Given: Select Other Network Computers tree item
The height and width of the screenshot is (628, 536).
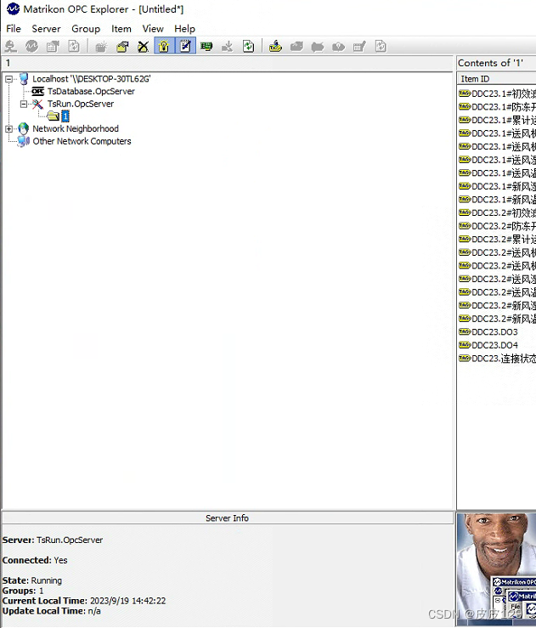Looking at the screenshot, I should tap(82, 141).
